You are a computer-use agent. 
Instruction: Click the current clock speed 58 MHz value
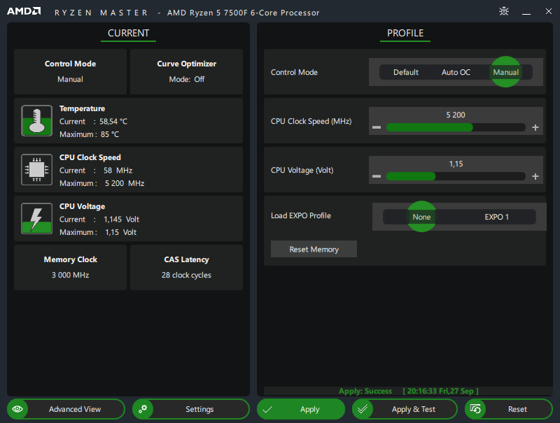coord(118,171)
